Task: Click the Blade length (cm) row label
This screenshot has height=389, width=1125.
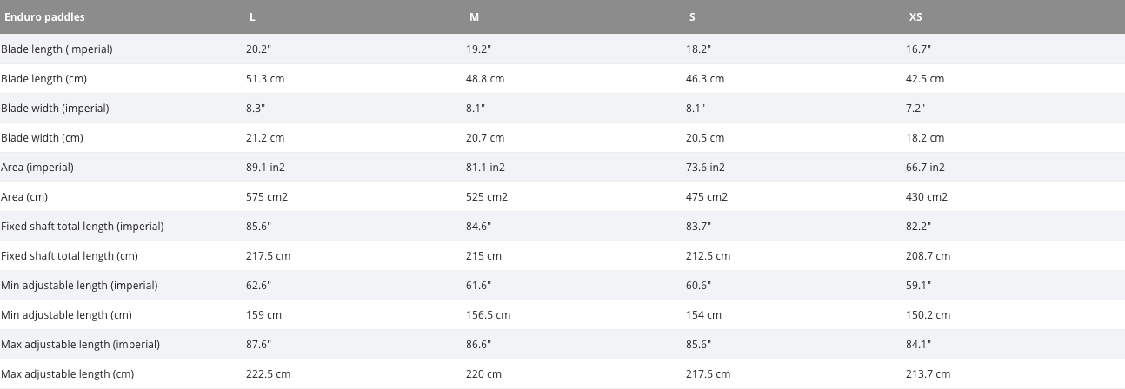Action: pos(43,79)
